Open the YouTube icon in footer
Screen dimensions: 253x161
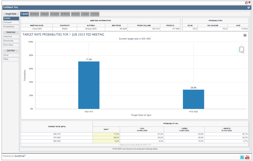(x=247, y=157)
